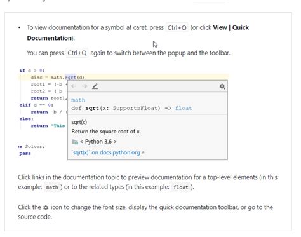Open the gear settings in popup toolbar
The image size is (301, 237).
(x=222, y=86)
